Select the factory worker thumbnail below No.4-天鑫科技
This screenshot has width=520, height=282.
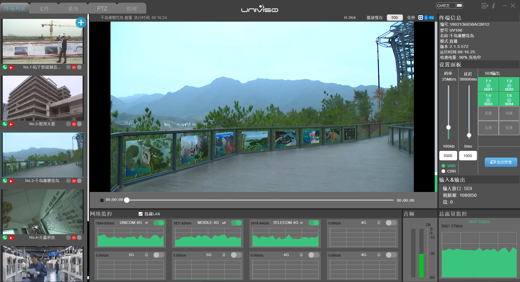[43, 264]
